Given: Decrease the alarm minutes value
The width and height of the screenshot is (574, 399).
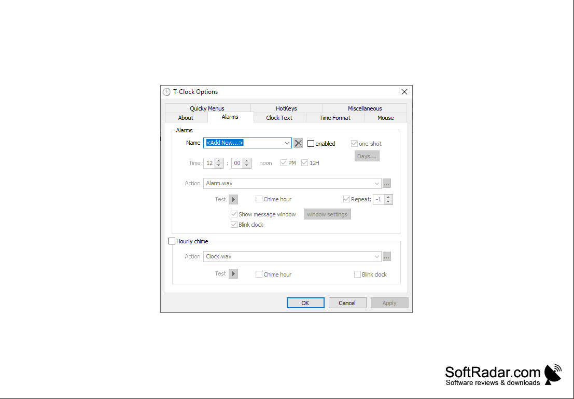Looking at the screenshot, I should point(247,165).
